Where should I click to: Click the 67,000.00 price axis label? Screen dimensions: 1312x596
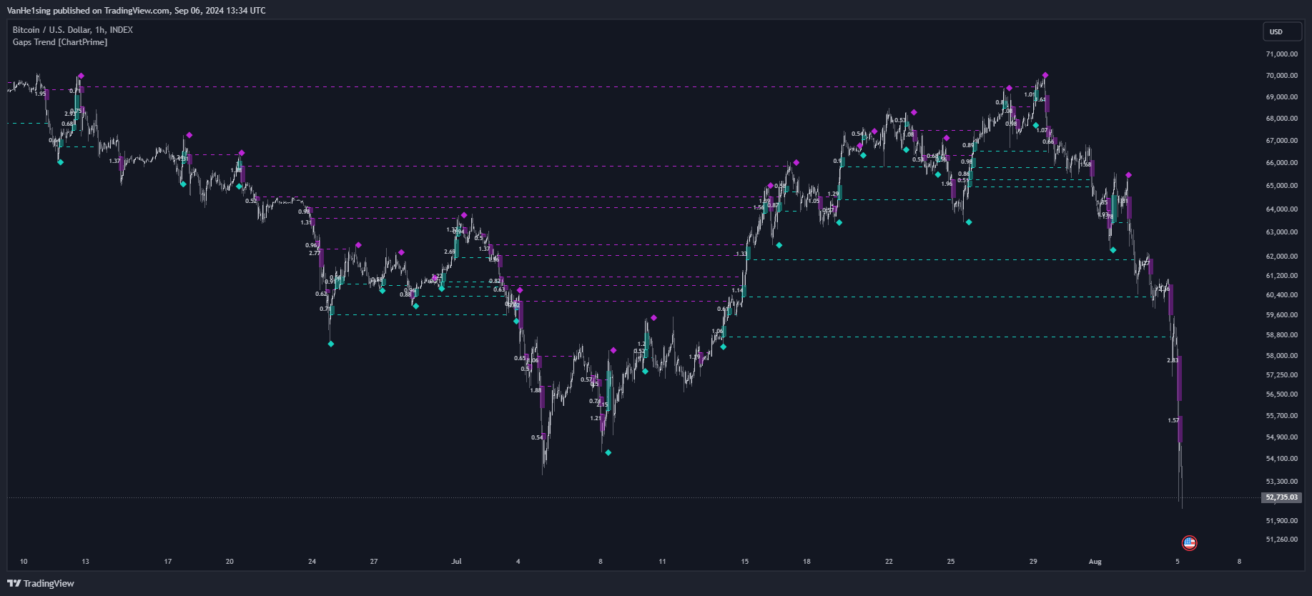coord(1281,141)
